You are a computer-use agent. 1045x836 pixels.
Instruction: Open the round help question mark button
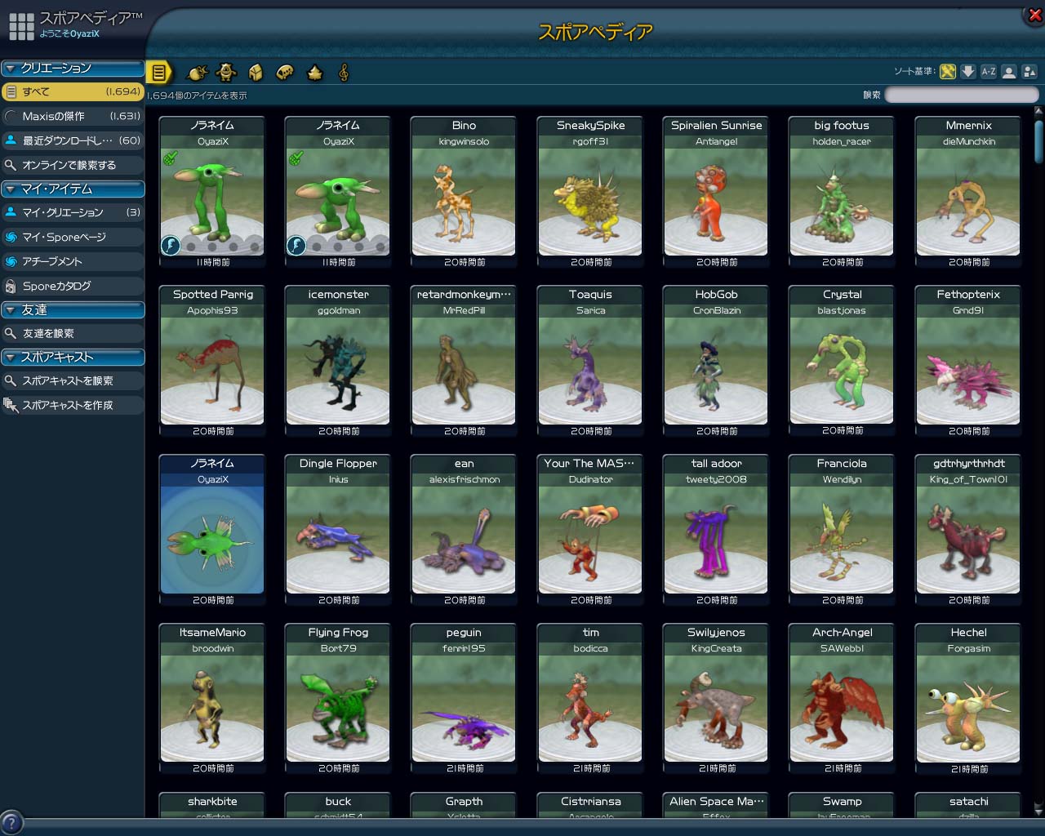click(x=11, y=823)
